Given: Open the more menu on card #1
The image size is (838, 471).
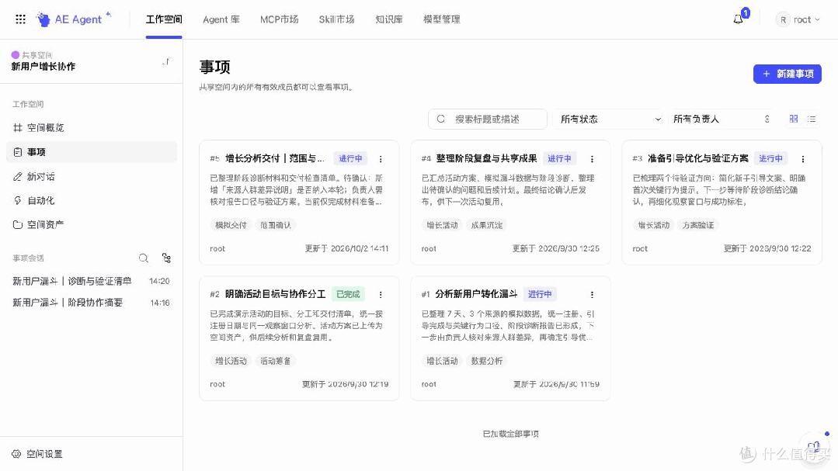Looking at the screenshot, I should (592, 295).
